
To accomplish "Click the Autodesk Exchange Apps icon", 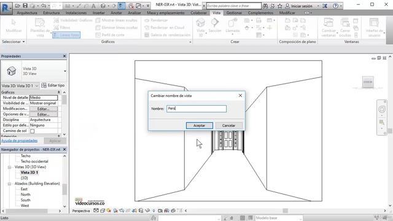I will pyautogui.click(x=325, y=6).
